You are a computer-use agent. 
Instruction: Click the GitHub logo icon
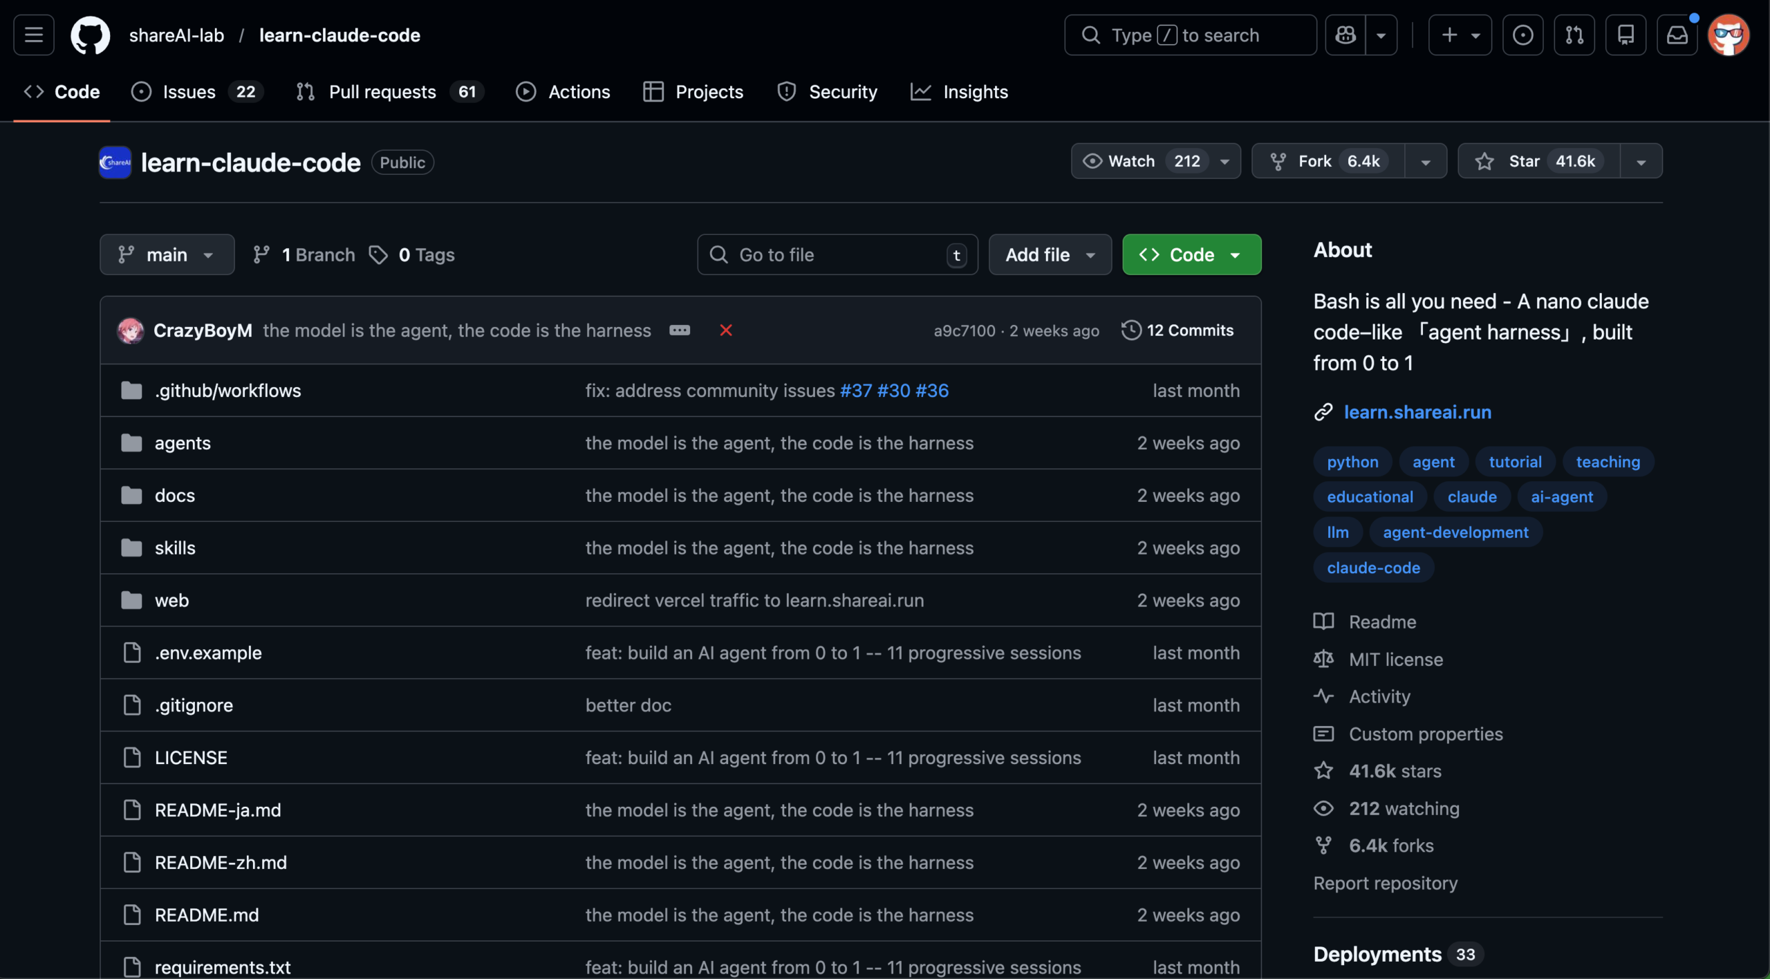tap(90, 35)
